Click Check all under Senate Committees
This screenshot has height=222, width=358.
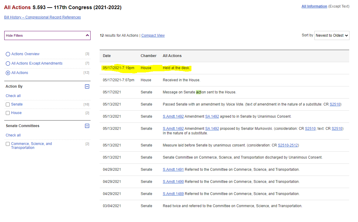pos(13,135)
